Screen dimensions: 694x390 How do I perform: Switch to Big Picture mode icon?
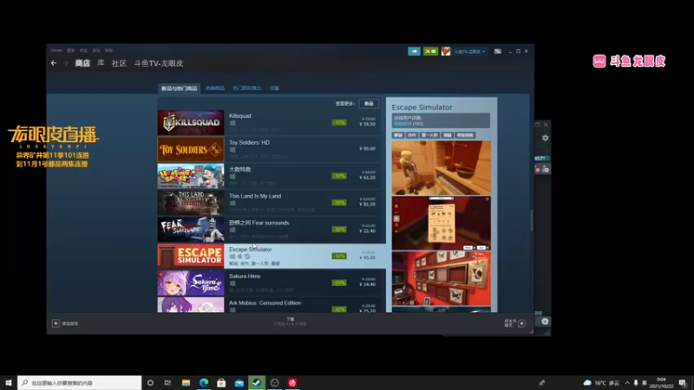pos(497,51)
